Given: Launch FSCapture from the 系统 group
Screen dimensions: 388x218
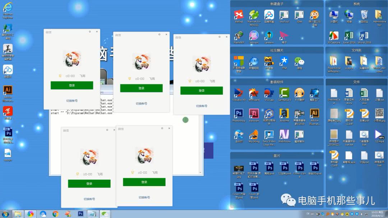Looking at the screenshot, I should [x=334, y=36].
